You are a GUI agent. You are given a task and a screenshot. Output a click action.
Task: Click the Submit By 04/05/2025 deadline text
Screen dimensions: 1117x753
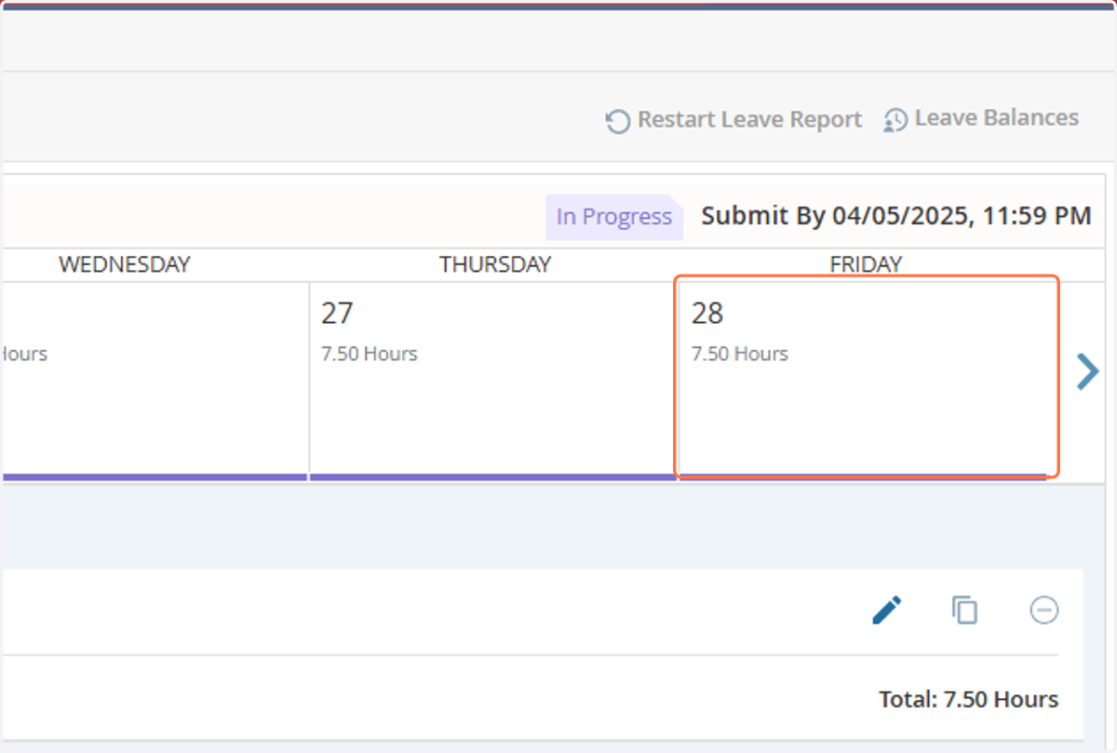coord(895,216)
